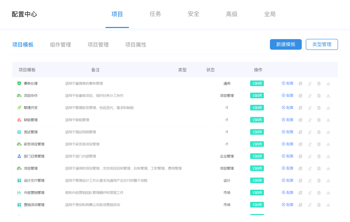Open 类型管理 button
This screenshot has height=222, width=350.
pyautogui.click(x=322, y=44)
